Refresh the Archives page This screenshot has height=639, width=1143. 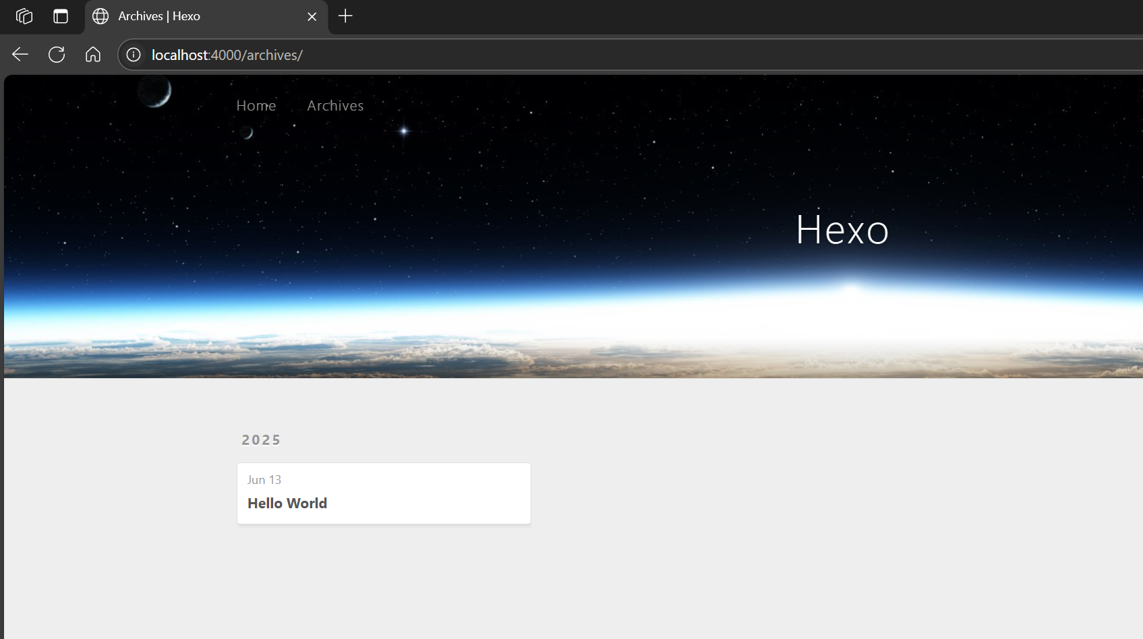pos(57,55)
